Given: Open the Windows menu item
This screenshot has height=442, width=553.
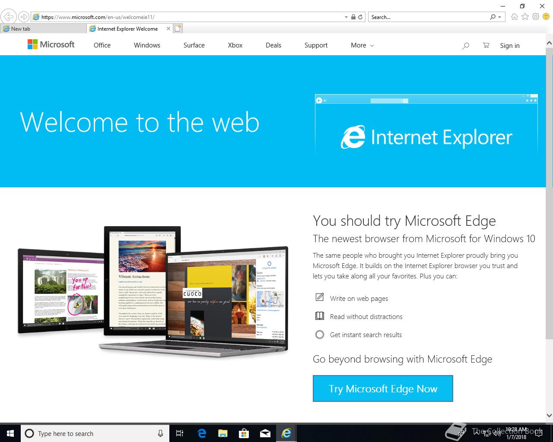Looking at the screenshot, I should tap(147, 45).
